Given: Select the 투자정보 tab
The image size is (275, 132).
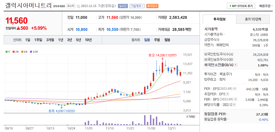Looking at the screenshot, I should pyautogui.click(x=219, y=19).
